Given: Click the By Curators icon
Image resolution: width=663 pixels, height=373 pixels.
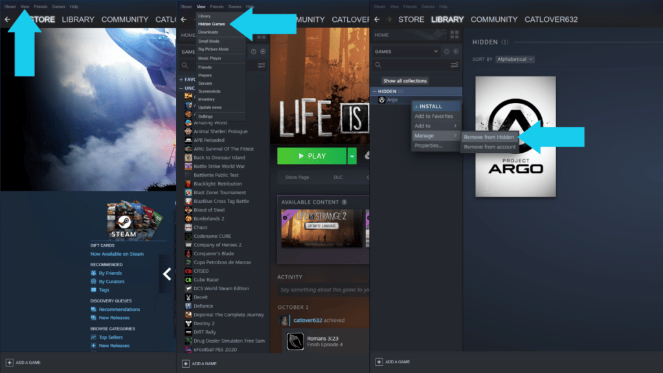Looking at the screenshot, I should [x=93, y=282].
